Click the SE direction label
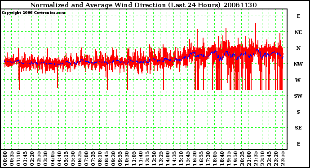The height and width of the screenshot is (168, 310). (298, 128)
